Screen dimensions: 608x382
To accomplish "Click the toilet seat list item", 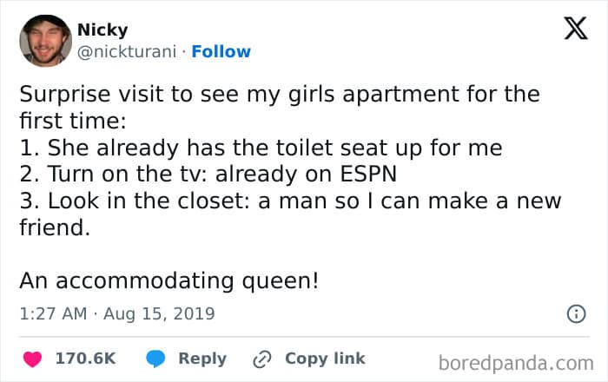I will 261,148.
